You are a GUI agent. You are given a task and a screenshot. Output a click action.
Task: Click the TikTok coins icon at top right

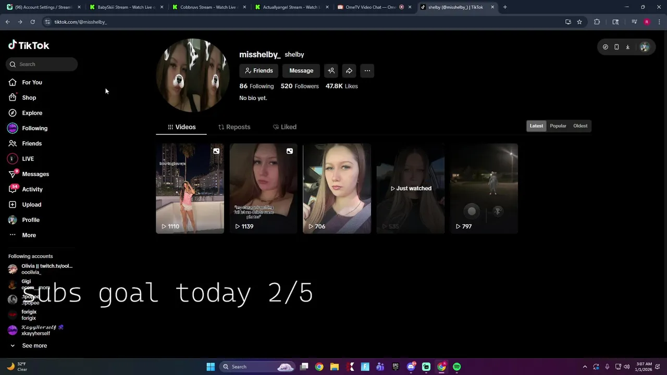(606, 47)
